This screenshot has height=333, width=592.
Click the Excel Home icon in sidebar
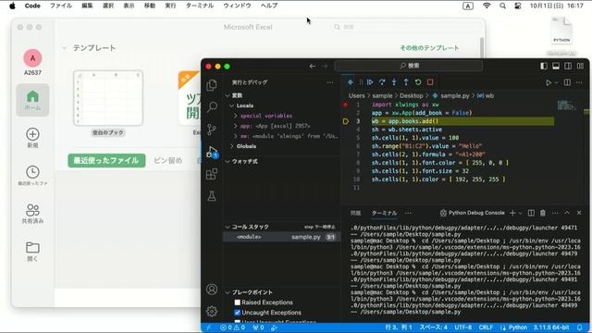(x=32, y=100)
